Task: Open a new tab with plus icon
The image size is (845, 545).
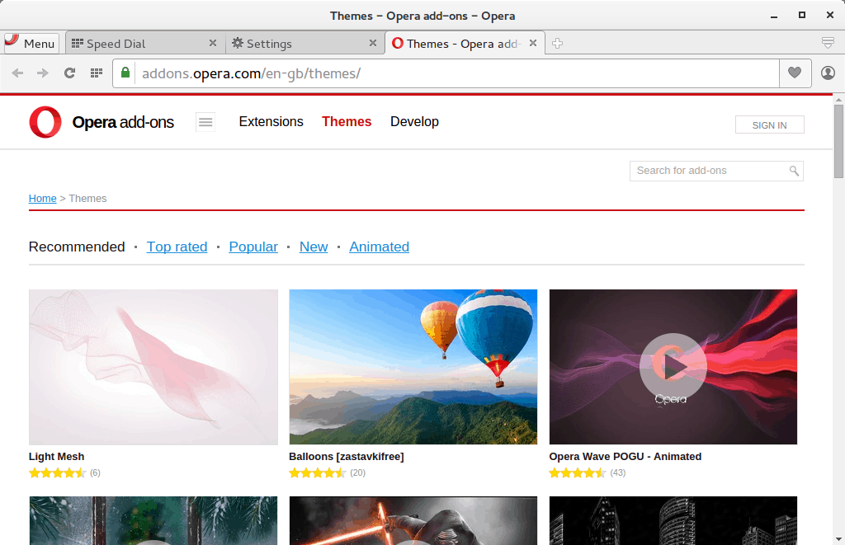Action: click(x=557, y=43)
